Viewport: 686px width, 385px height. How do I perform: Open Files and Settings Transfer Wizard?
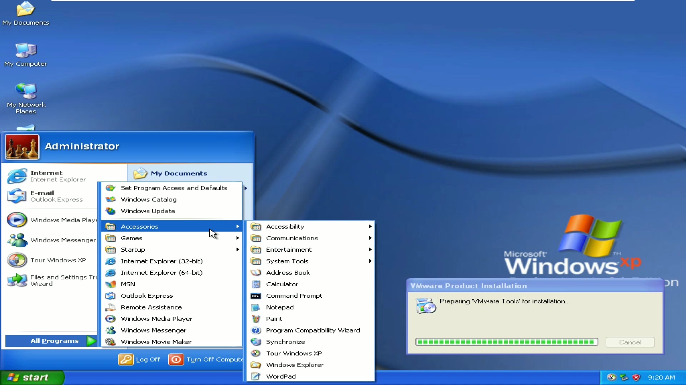point(51,280)
